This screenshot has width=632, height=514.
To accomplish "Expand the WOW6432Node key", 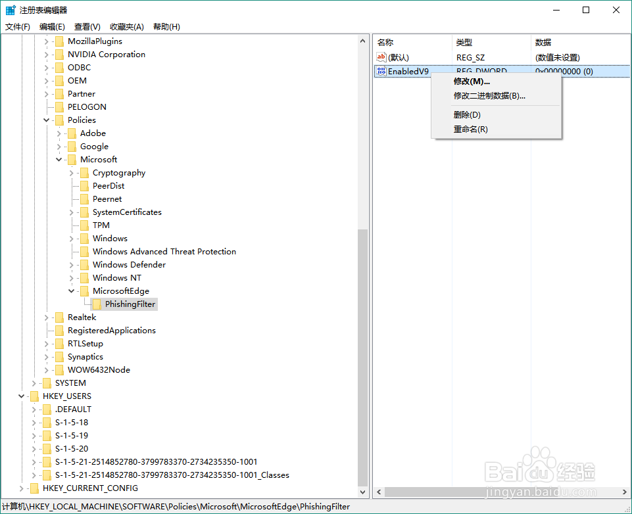I will (x=46, y=370).
